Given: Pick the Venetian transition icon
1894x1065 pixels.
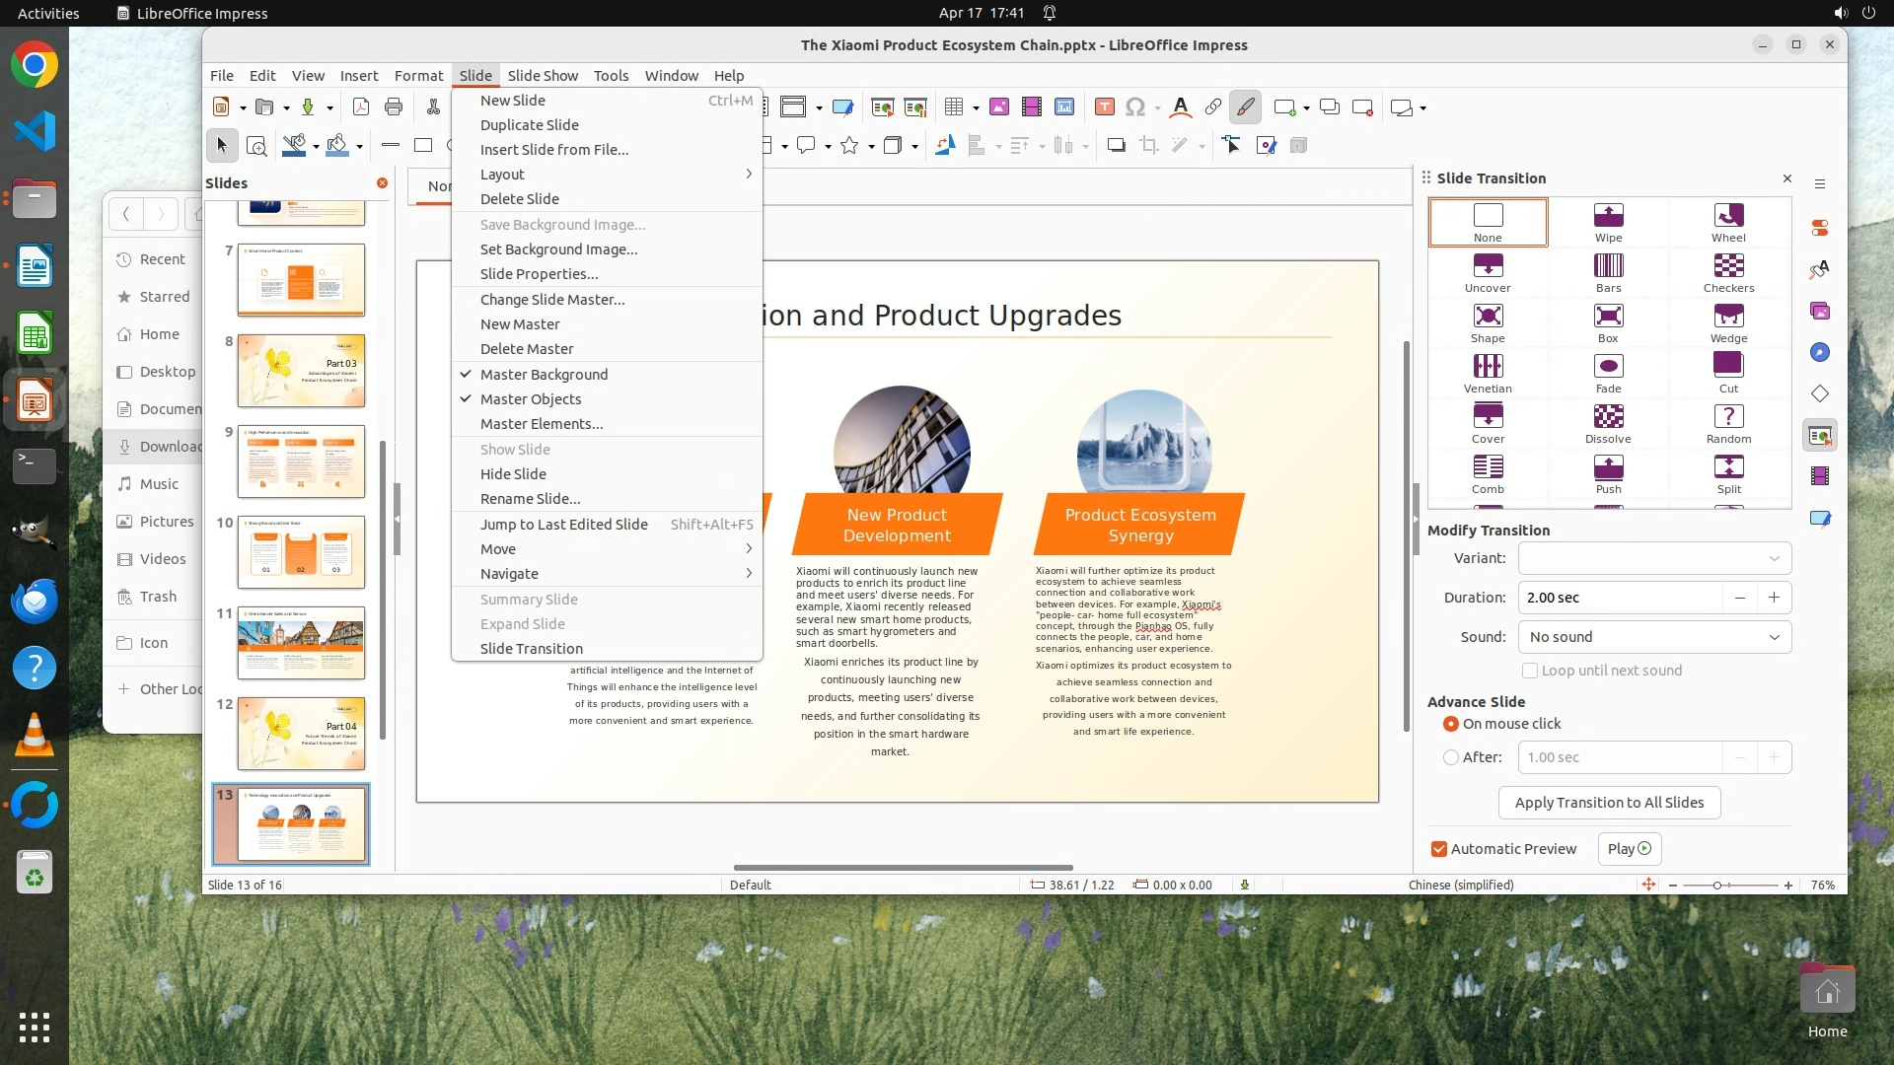Looking at the screenshot, I should pyautogui.click(x=1488, y=367).
